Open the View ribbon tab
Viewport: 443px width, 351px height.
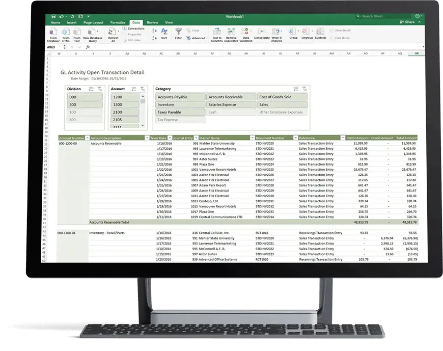(x=169, y=22)
